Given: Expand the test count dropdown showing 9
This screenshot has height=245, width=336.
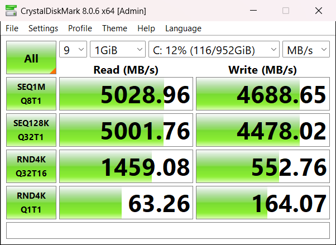Looking at the screenshot, I should click(73, 49).
